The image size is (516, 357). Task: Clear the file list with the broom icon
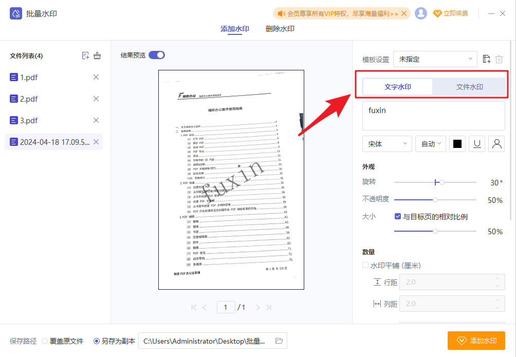coord(97,55)
